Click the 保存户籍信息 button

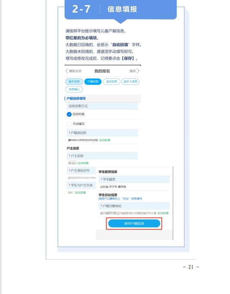(134, 223)
